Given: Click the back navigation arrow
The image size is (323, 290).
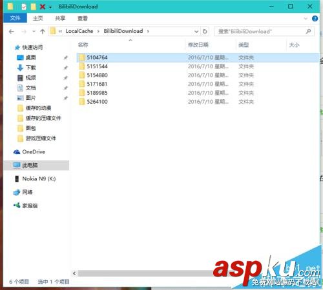Looking at the screenshot, I should (x=12, y=32).
